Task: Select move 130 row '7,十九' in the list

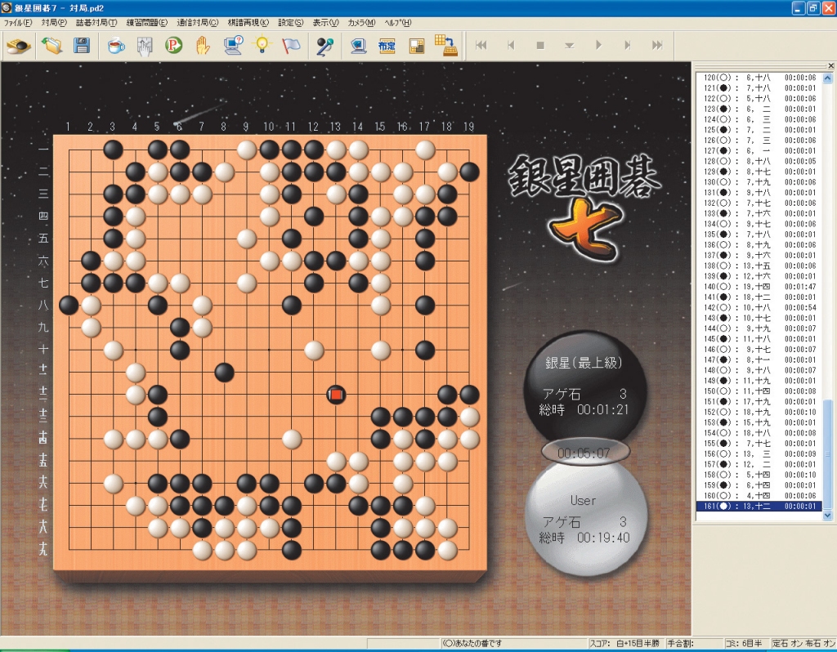Action: (x=759, y=182)
